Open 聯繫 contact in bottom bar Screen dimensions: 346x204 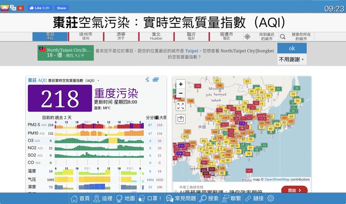point(231,199)
